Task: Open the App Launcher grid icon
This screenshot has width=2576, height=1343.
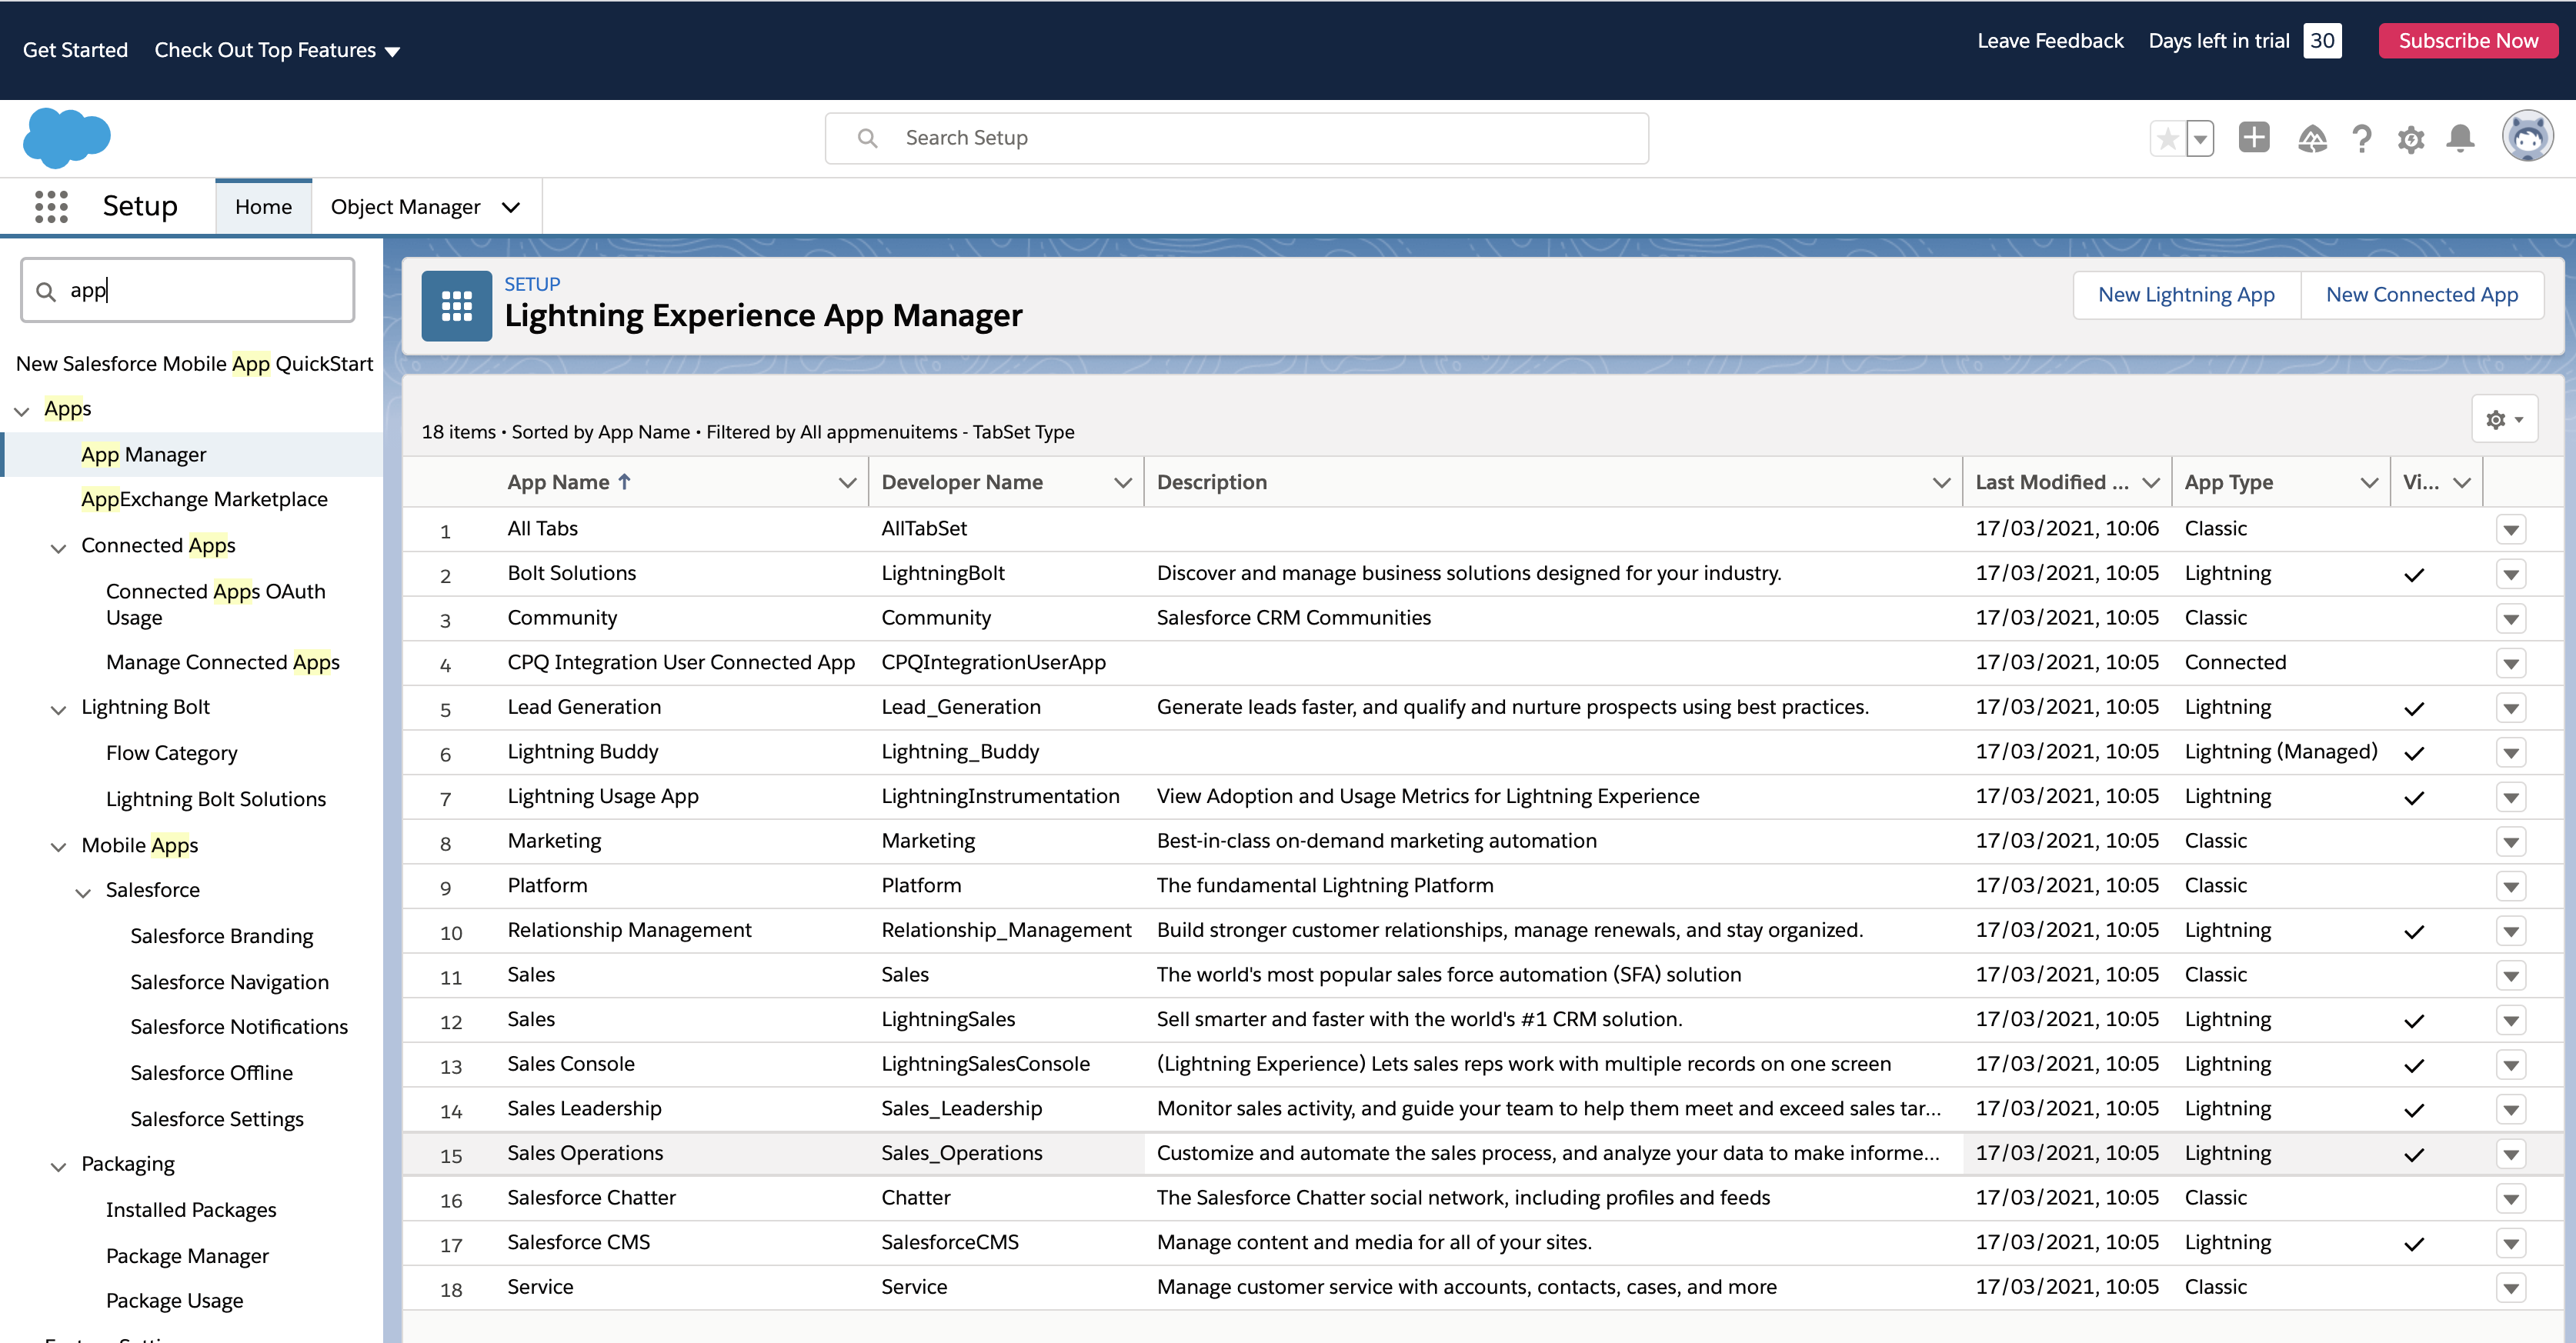Action: (51, 206)
